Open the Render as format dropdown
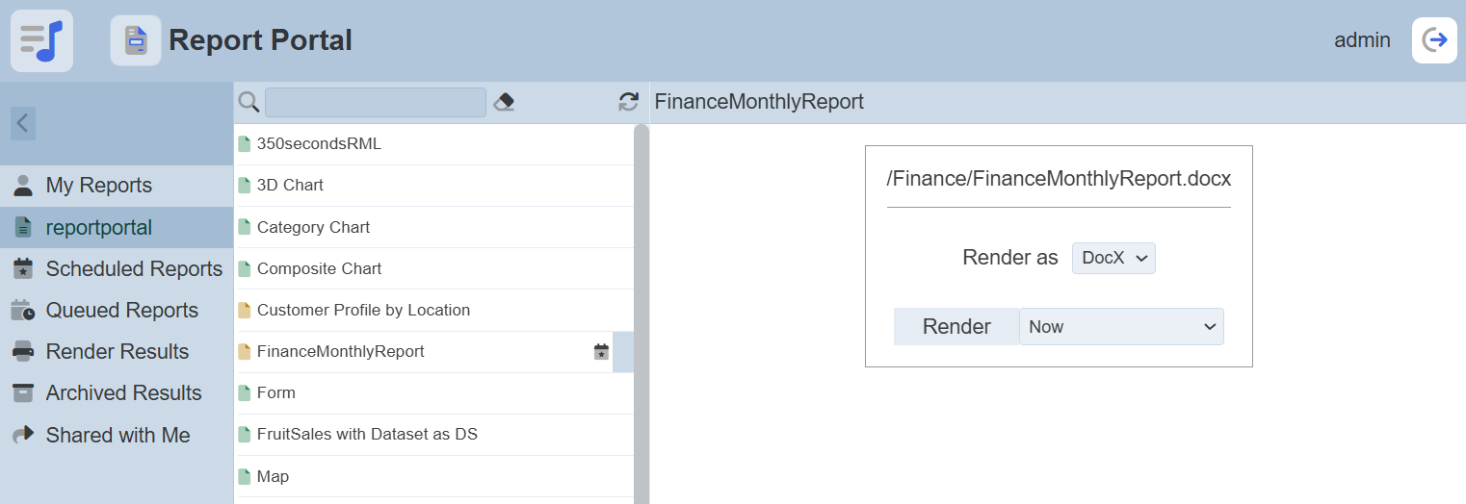 tap(1113, 258)
